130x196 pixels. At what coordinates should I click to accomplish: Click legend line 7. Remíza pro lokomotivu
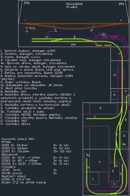[31, 73]
